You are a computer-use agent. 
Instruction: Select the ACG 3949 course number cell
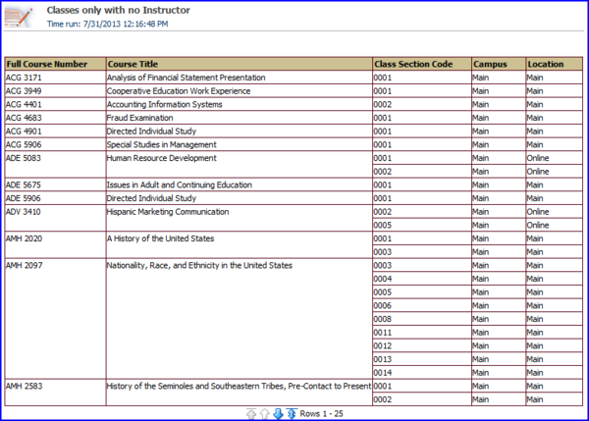(x=55, y=91)
